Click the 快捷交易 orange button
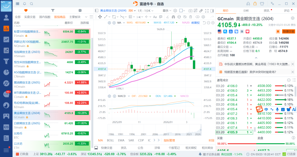The height and width of the screenshot is (157, 297). coord(288,31)
